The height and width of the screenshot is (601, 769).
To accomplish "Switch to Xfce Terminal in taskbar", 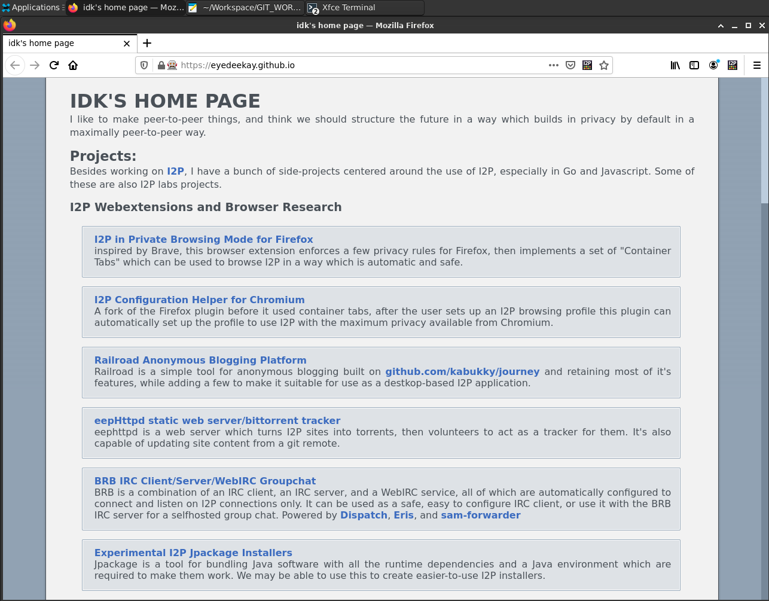I will tap(365, 8).
